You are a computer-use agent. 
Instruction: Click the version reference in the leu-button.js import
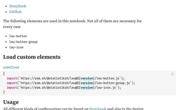[x=86, y=78]
